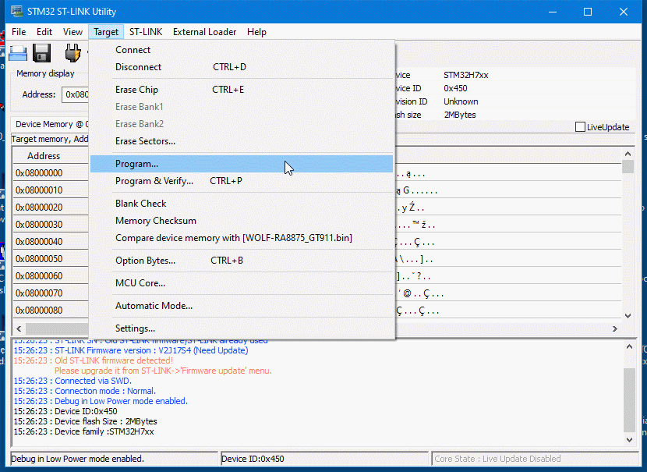Screen dimensions: 647x472
Task: Select Program & Verify... menu entry
Action: pos(154,181)
